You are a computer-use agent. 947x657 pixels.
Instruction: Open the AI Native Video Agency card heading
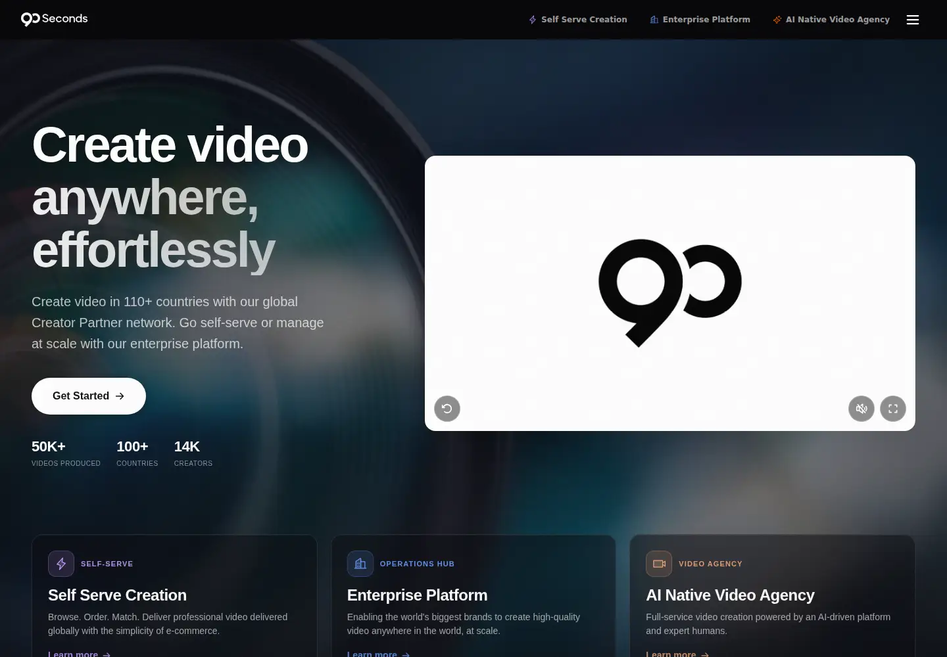[730, 595]
